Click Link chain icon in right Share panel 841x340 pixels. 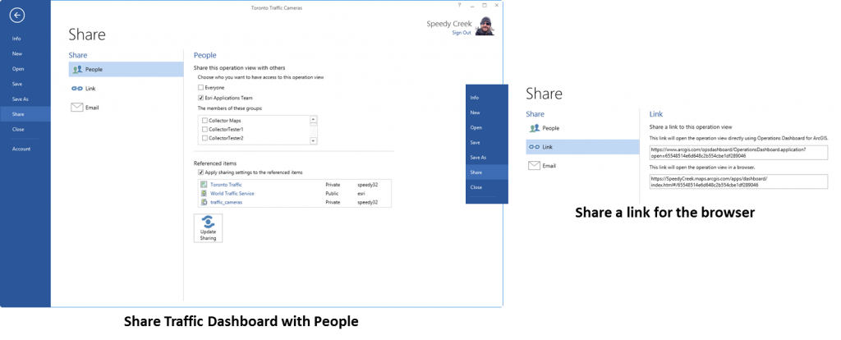534,147
